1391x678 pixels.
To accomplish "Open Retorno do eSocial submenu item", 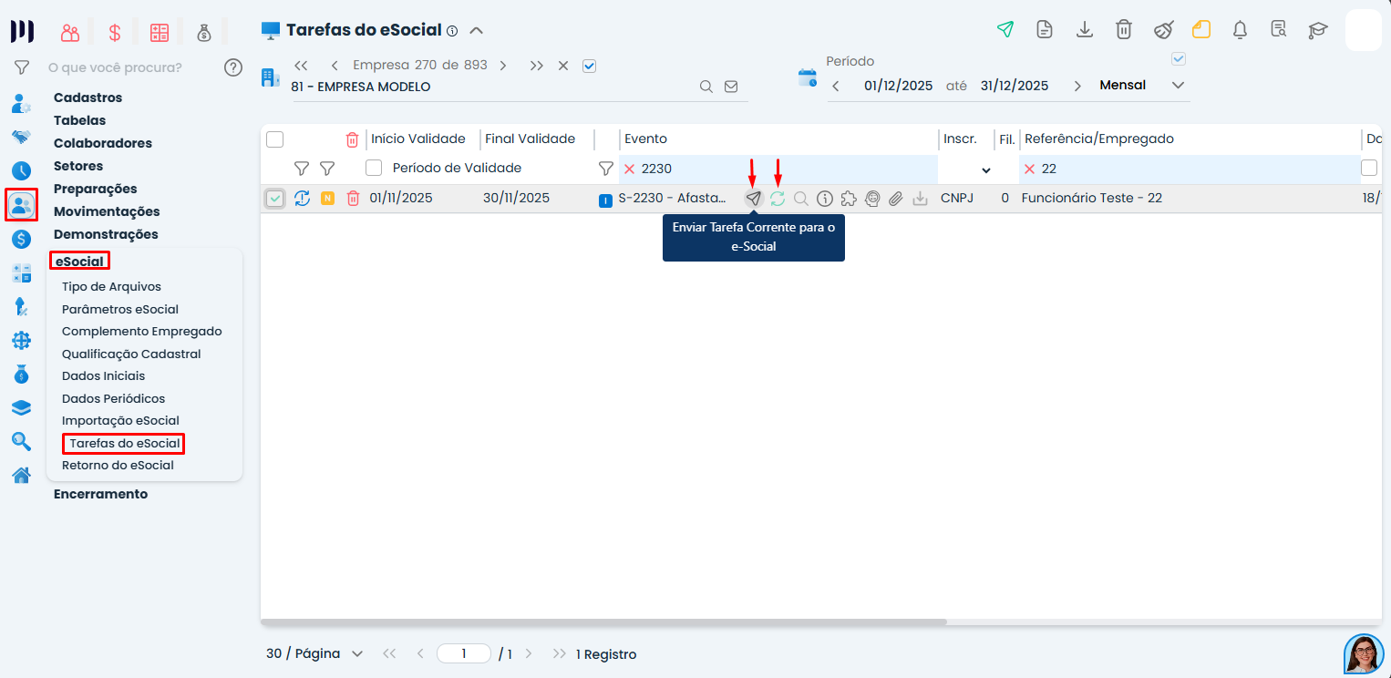I will [118, 465].
